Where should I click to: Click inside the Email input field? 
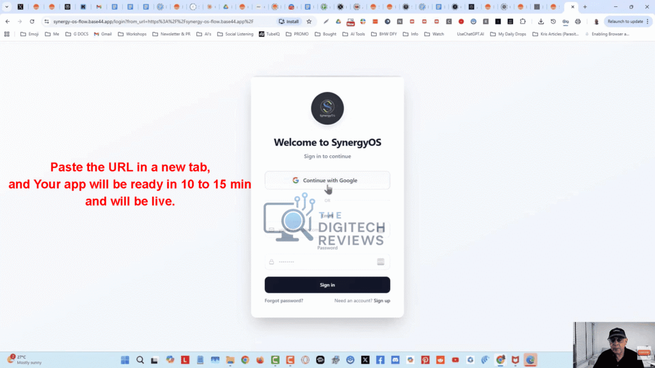(327, 228)
